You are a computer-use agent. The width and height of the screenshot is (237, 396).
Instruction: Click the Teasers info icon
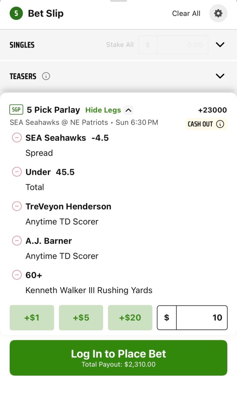[46, 76]
